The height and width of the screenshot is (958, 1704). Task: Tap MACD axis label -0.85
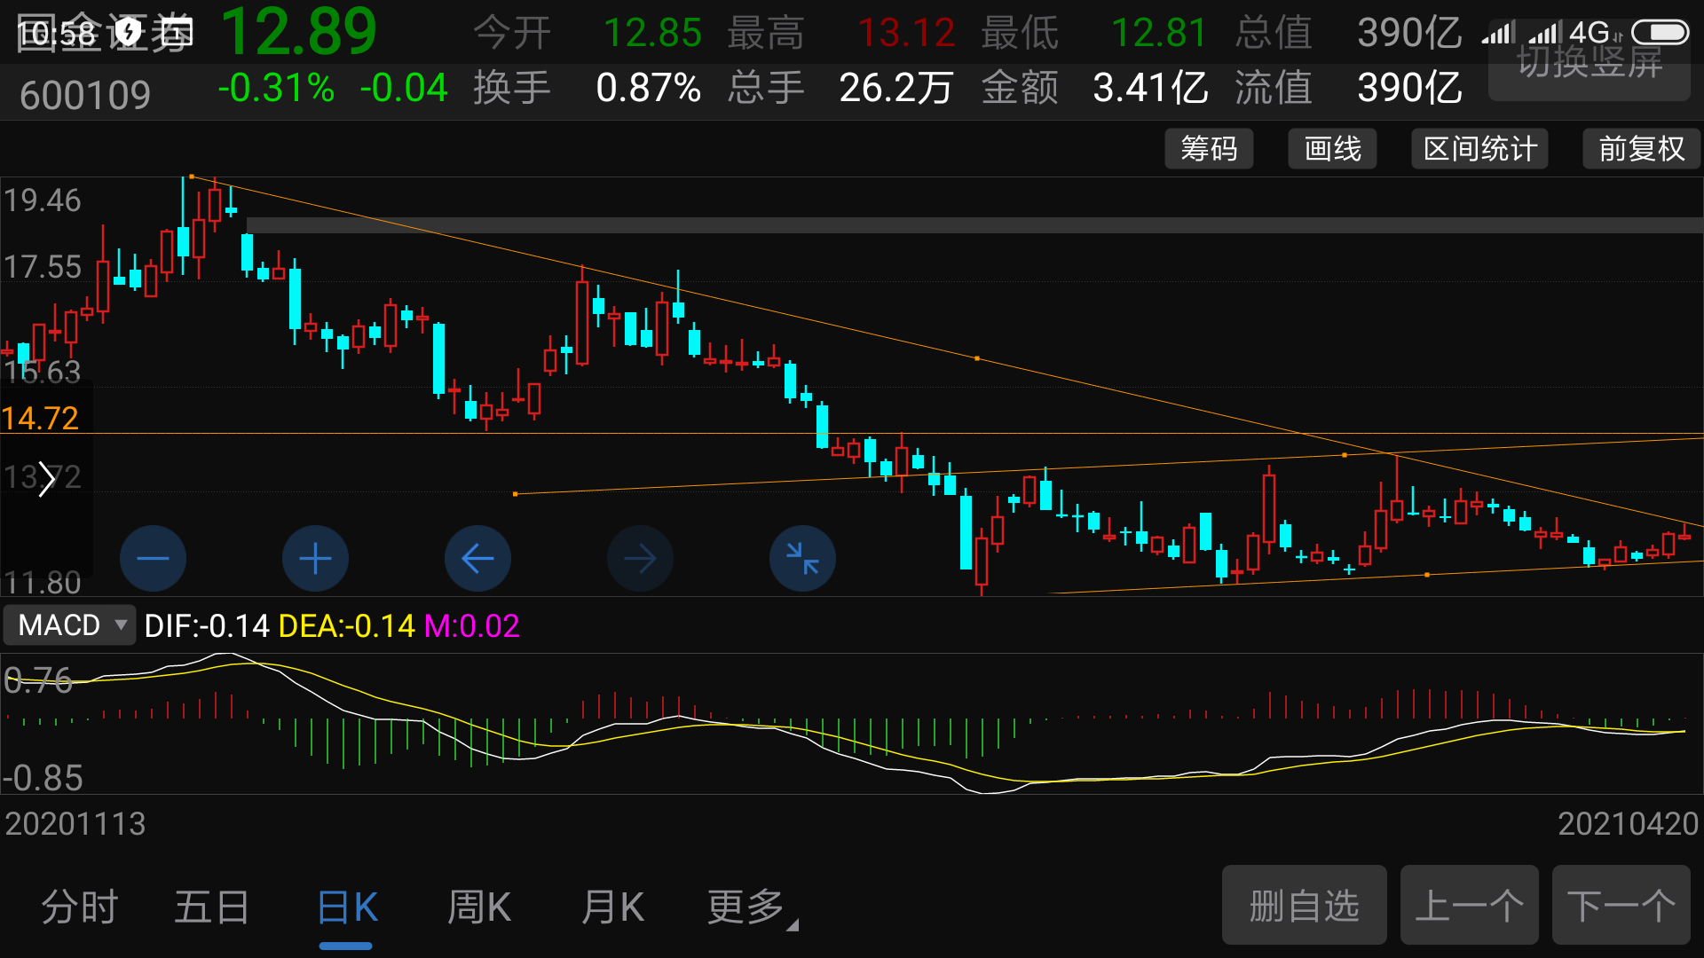point(43,778)
